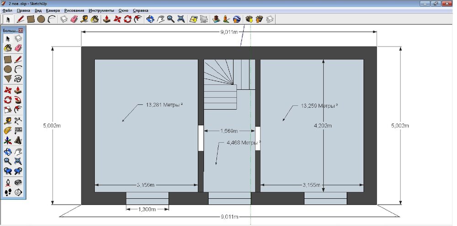The width and height of the screenshot is (457, 226).
Task: Close the Большой toolset floating panel
Action: 21,30
